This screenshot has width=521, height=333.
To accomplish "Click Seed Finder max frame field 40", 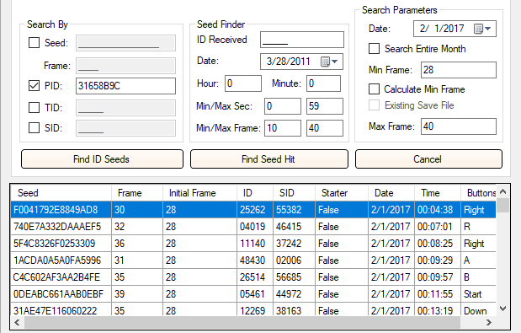I will [x=325, y=128].
